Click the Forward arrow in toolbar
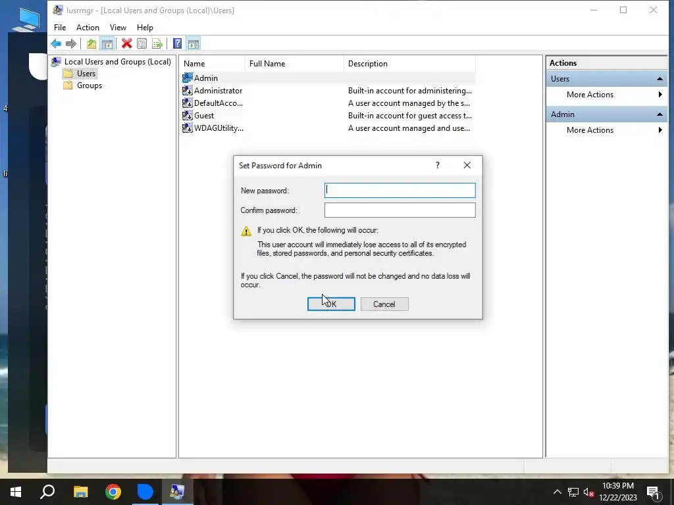The width and height of the screenshot is (674, 505). [x=71, y=43]
